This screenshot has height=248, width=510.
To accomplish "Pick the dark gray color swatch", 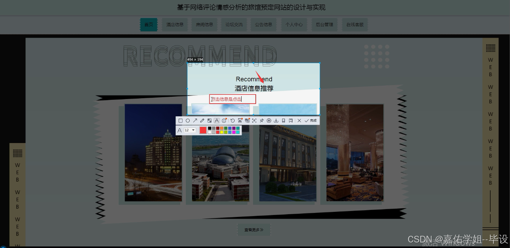I will pos(214,128).
